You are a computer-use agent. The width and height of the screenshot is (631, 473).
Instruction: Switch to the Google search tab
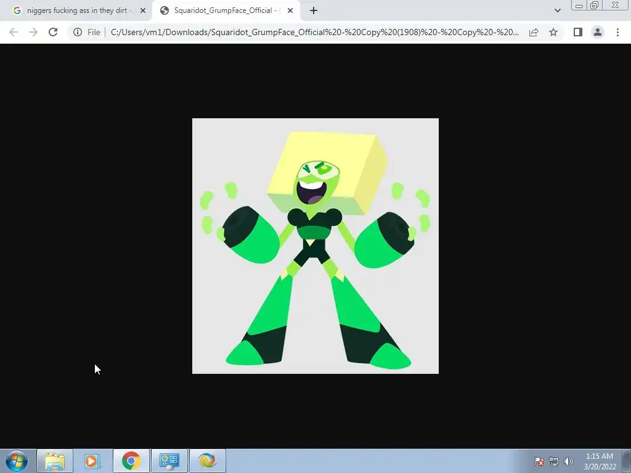(x=76, y=10)
